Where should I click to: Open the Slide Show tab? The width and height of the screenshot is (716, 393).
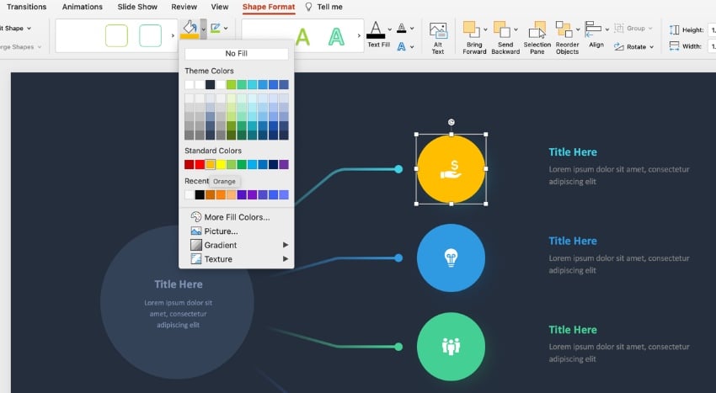pyautogui.click(x=137, y=7)
